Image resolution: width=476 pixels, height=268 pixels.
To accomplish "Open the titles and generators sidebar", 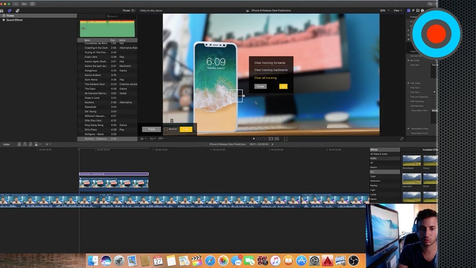I will click(x=17, y=11).
